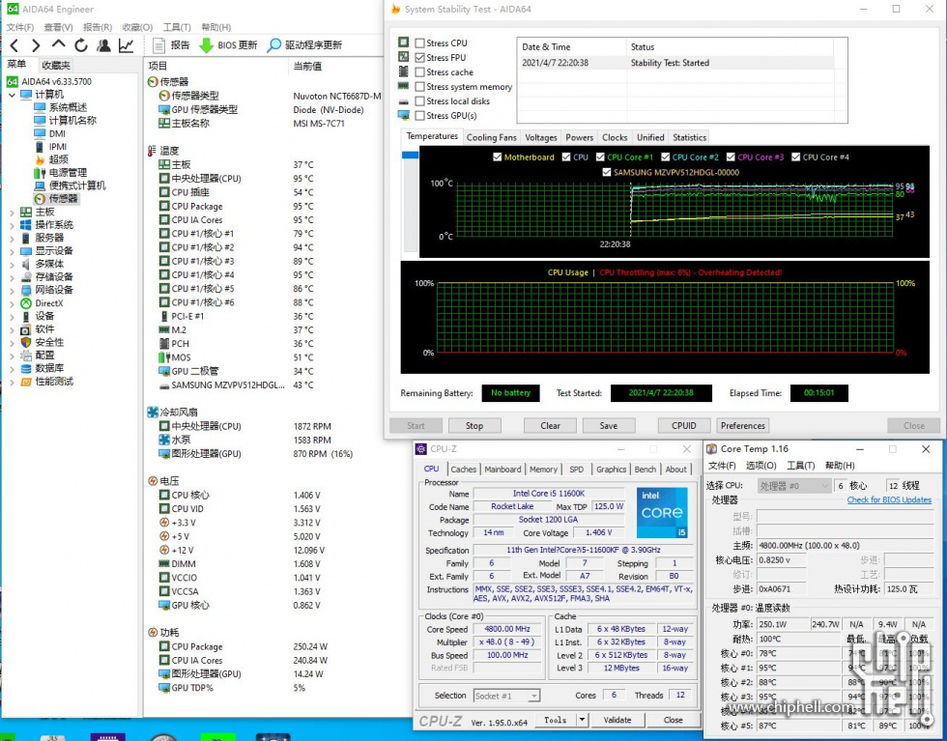
Task: Enable the Stress cache checkbox
Action: tap(419, 71)
